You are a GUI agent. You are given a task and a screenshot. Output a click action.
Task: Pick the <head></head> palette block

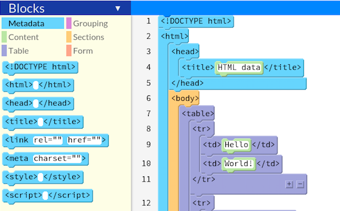[x=38, y=104]
